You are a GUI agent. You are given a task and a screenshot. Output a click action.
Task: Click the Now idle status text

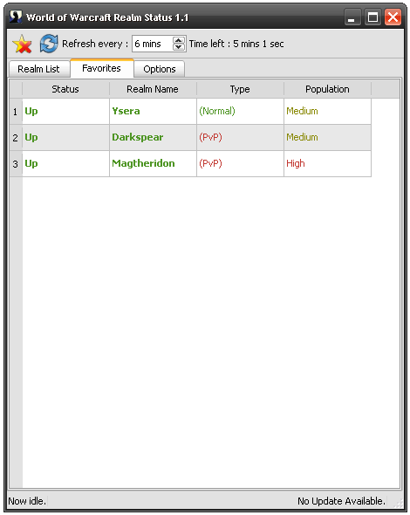click(27, 501)
